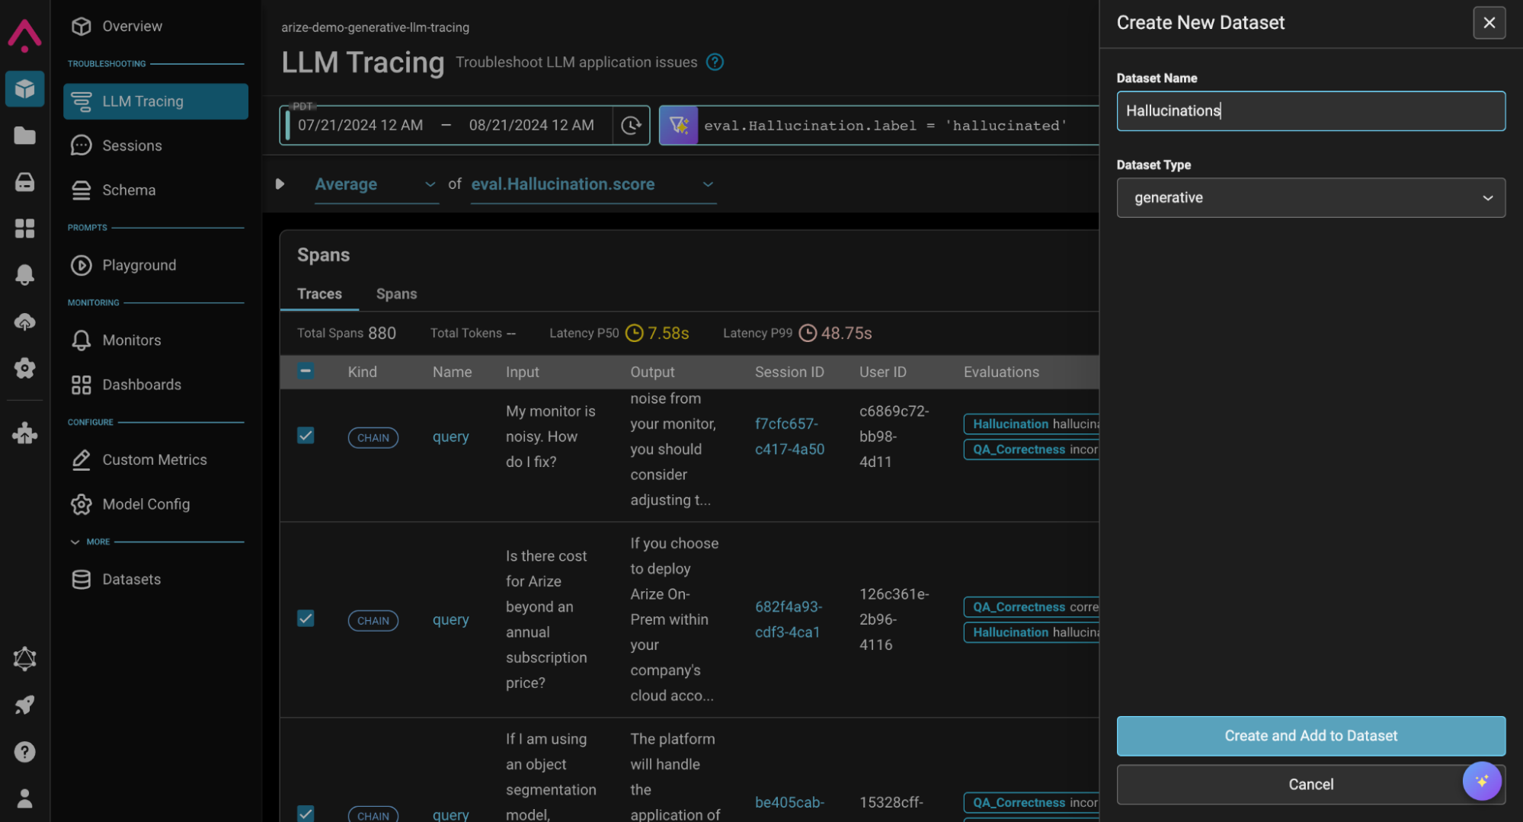The height and width of the screenshot is (822, 1523).
Task: Uncheck the first query span row
Action: click(306, 435)
